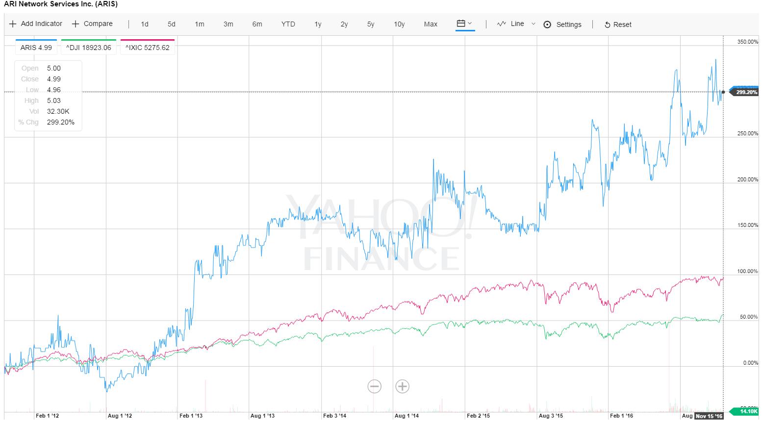Click the Feb 3 '14 axis label
The width and height of the screenshot is (762, 423).
coord(335,416)
